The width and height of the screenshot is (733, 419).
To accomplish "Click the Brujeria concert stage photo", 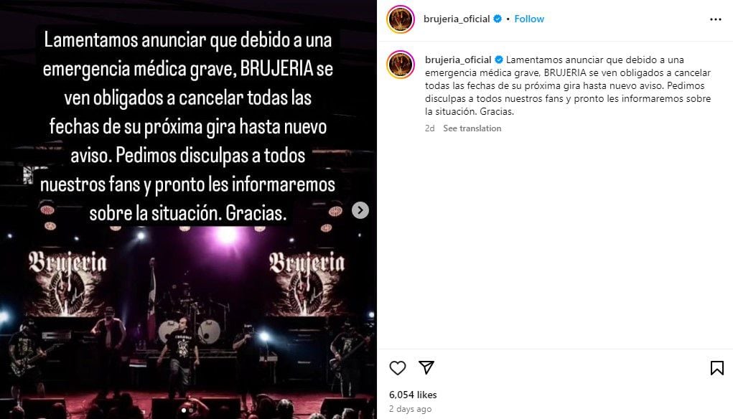I will click(x=187, y=322).
